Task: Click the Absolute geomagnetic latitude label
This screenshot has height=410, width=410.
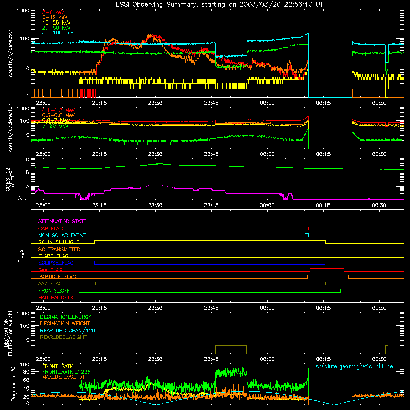Action: click(354, 366)
